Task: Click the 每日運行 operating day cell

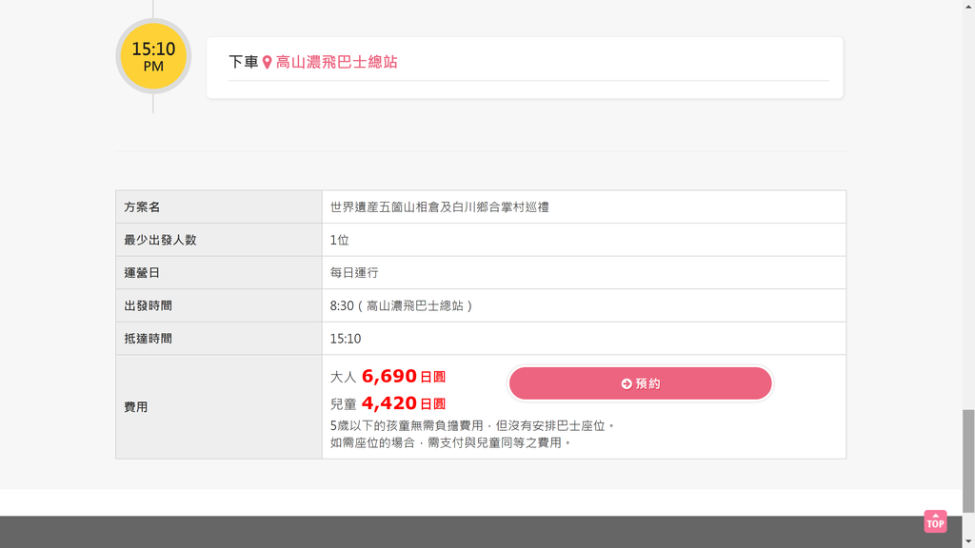Action: (x=584, y=273)
